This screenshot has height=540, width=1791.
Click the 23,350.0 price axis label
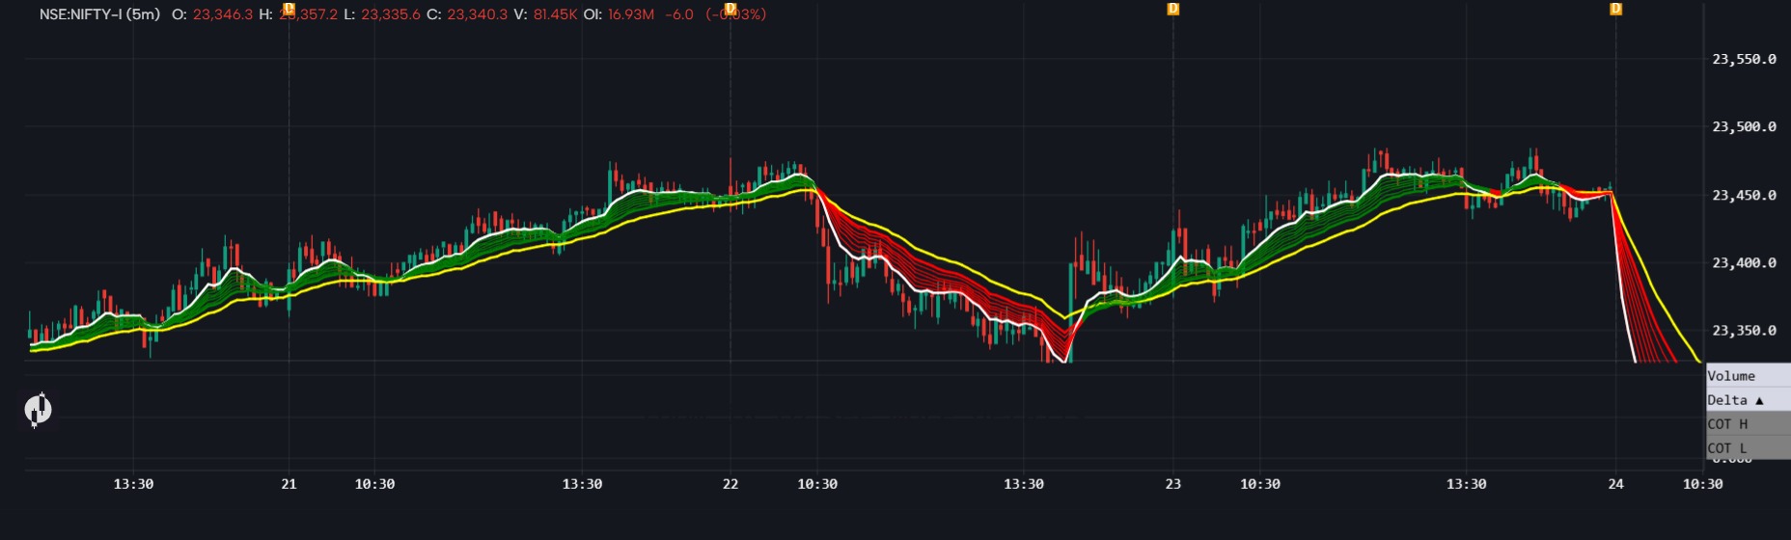pos(1744,330)
